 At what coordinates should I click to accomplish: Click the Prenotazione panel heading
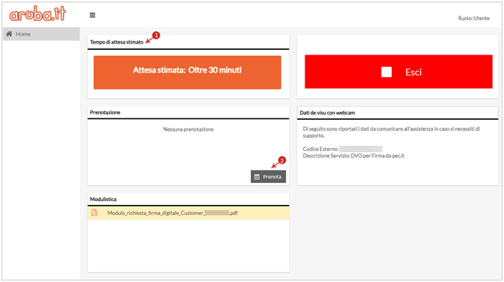tap(105, 112)
